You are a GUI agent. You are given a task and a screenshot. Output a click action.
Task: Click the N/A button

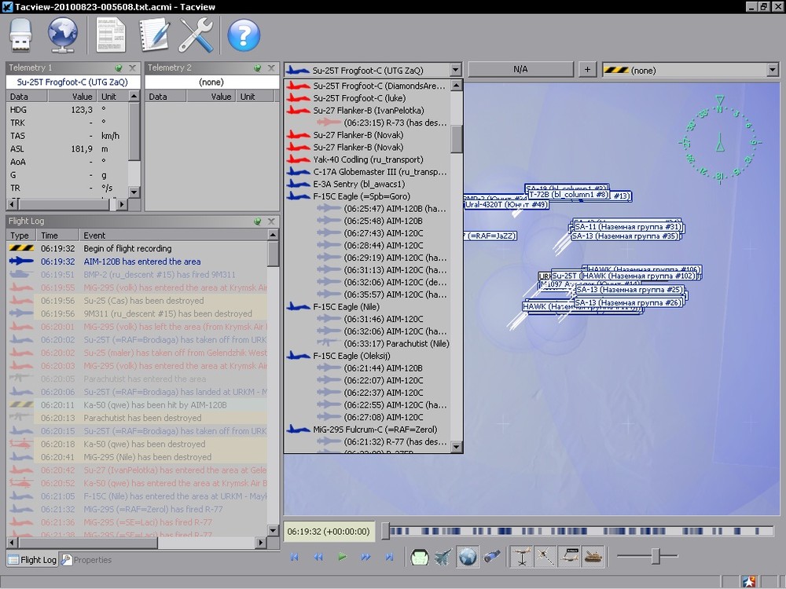tap(520, 70)
